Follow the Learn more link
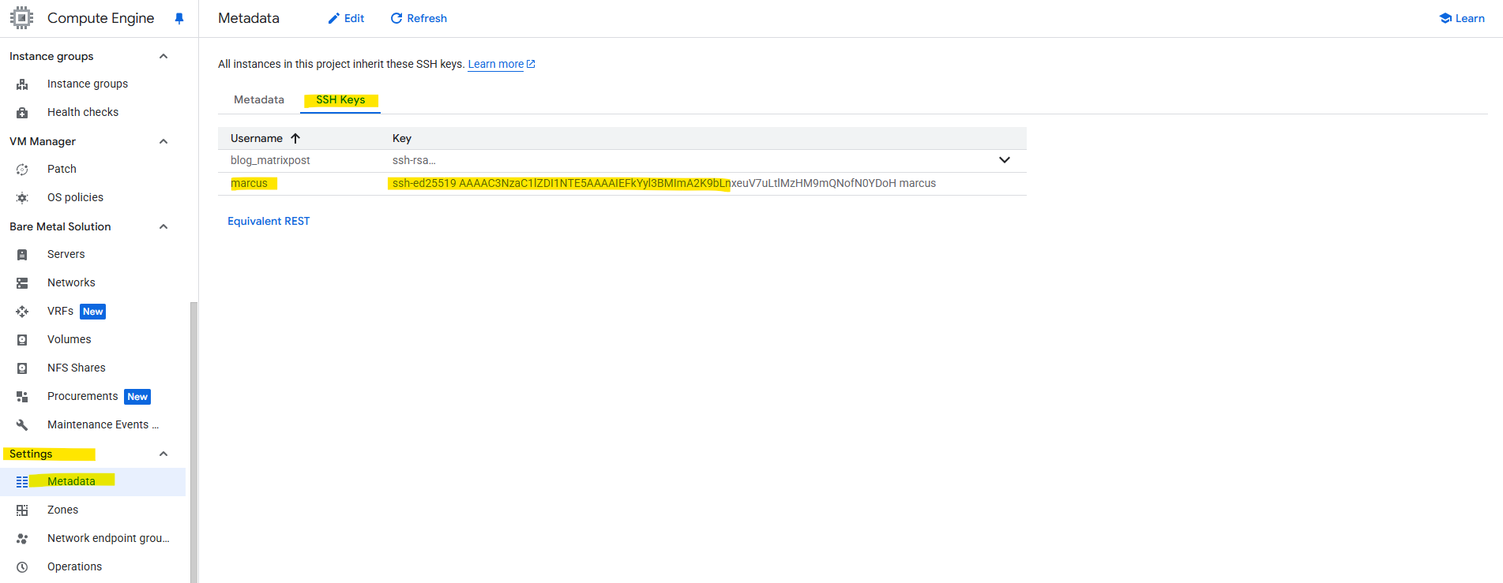 pos(502,64)
